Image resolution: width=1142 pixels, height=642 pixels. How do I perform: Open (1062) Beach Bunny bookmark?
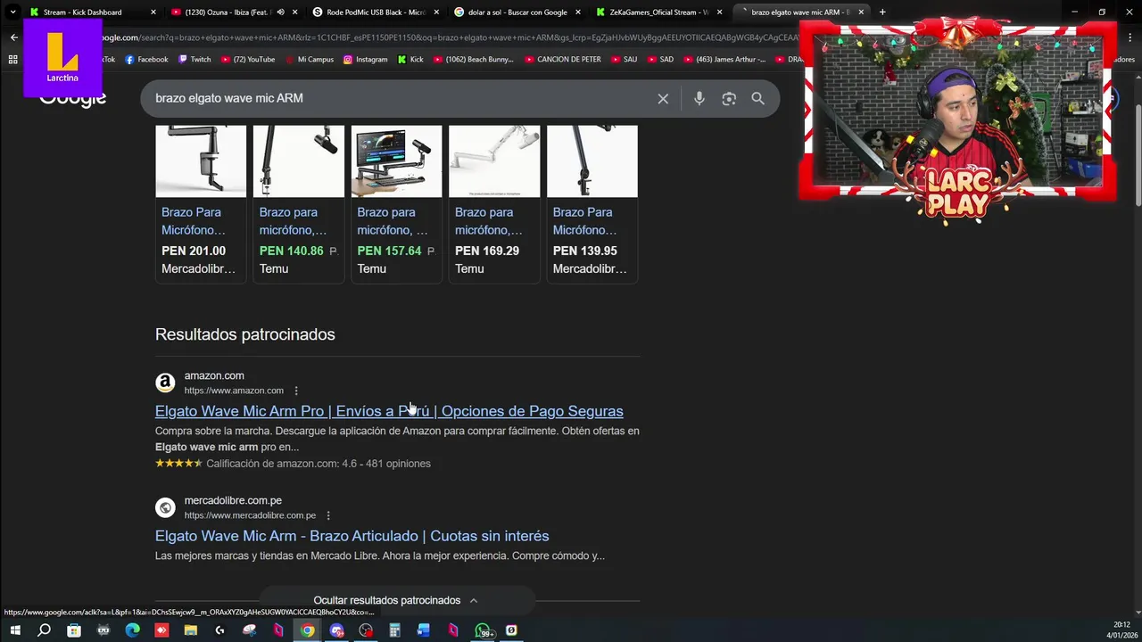coord(473,60)
